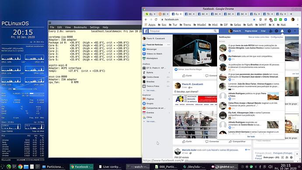Open the bus photo in the news feed
This screenshot has width=302, height=170.
coord(195,50)
